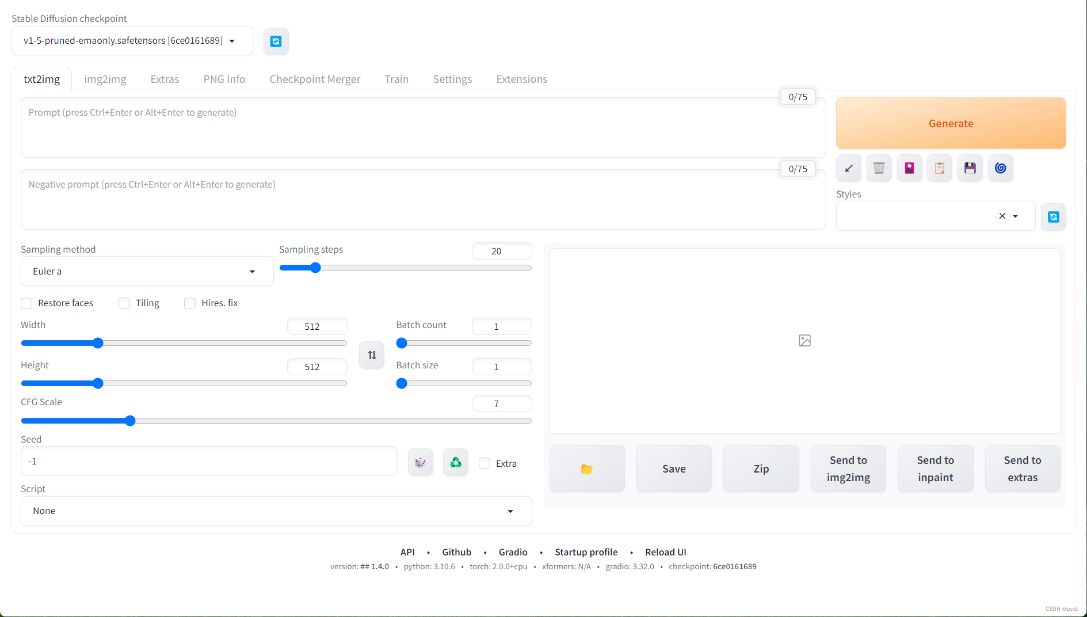Open the Stable Diffusion checkpoint dropdown

pos(132,41)
